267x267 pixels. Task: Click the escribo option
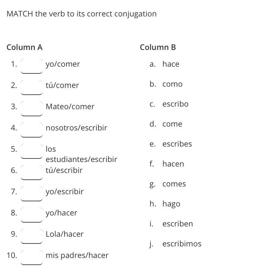click(175, 104)
